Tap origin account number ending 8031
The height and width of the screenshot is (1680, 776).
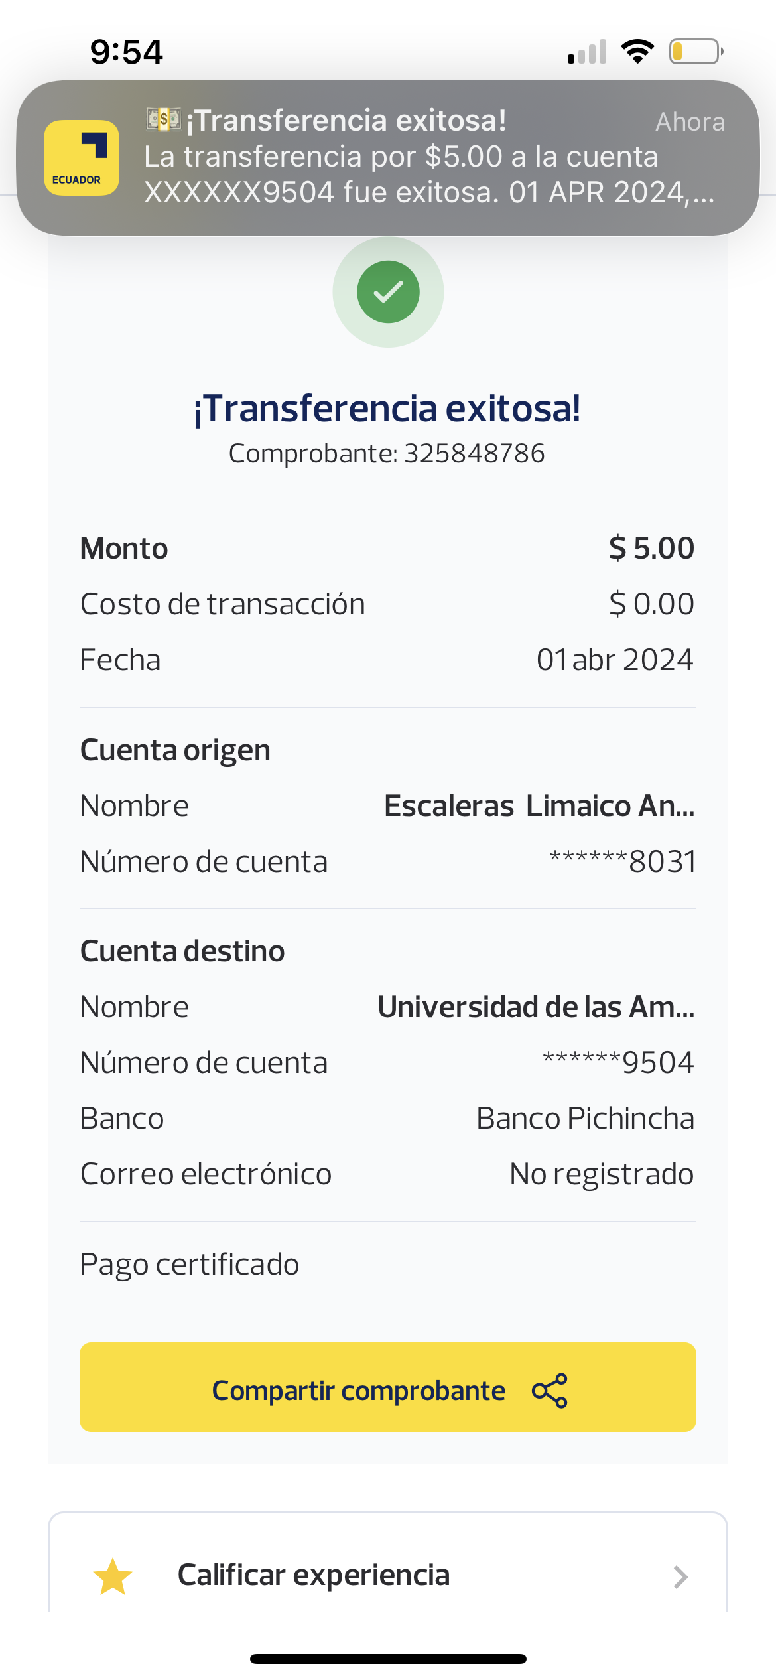click(x=622, y=862)
